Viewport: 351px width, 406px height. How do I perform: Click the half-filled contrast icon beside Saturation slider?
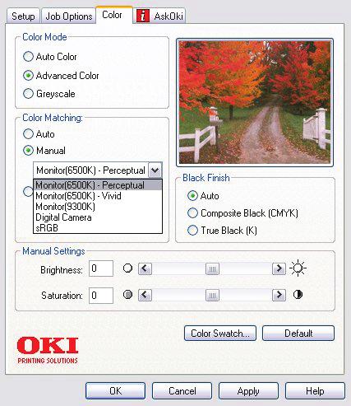click(298, 295)
